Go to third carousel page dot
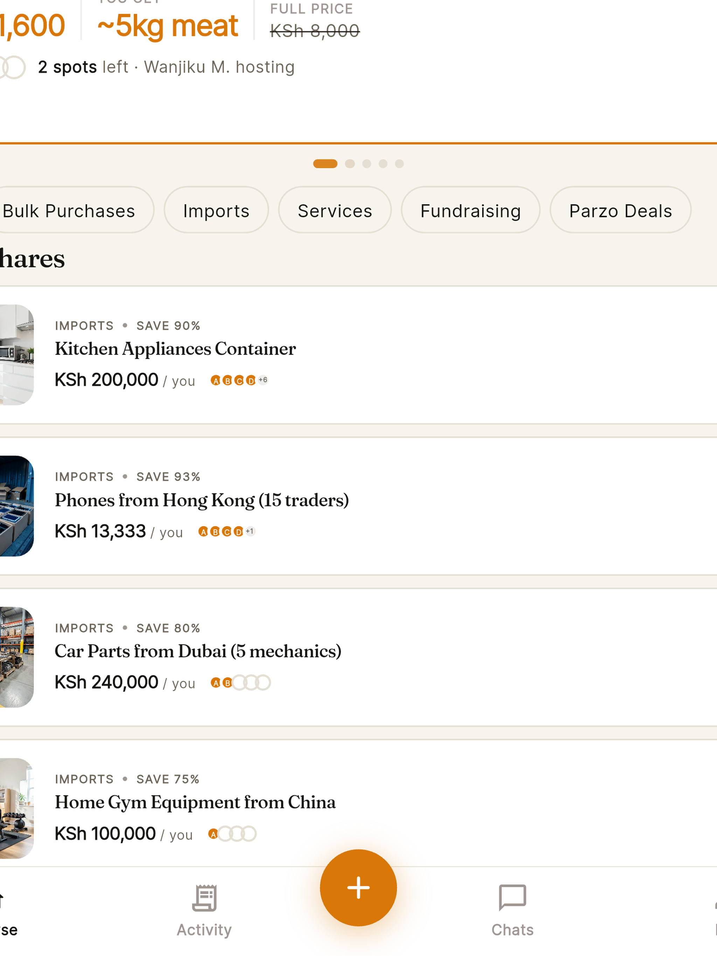The width and height of the screenshot is (717, 956). 367,163
